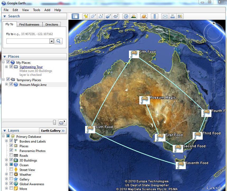Add a placemark with the pushpin icon
This screenshot has height=191, width=227.
click(x=86, y=16)
